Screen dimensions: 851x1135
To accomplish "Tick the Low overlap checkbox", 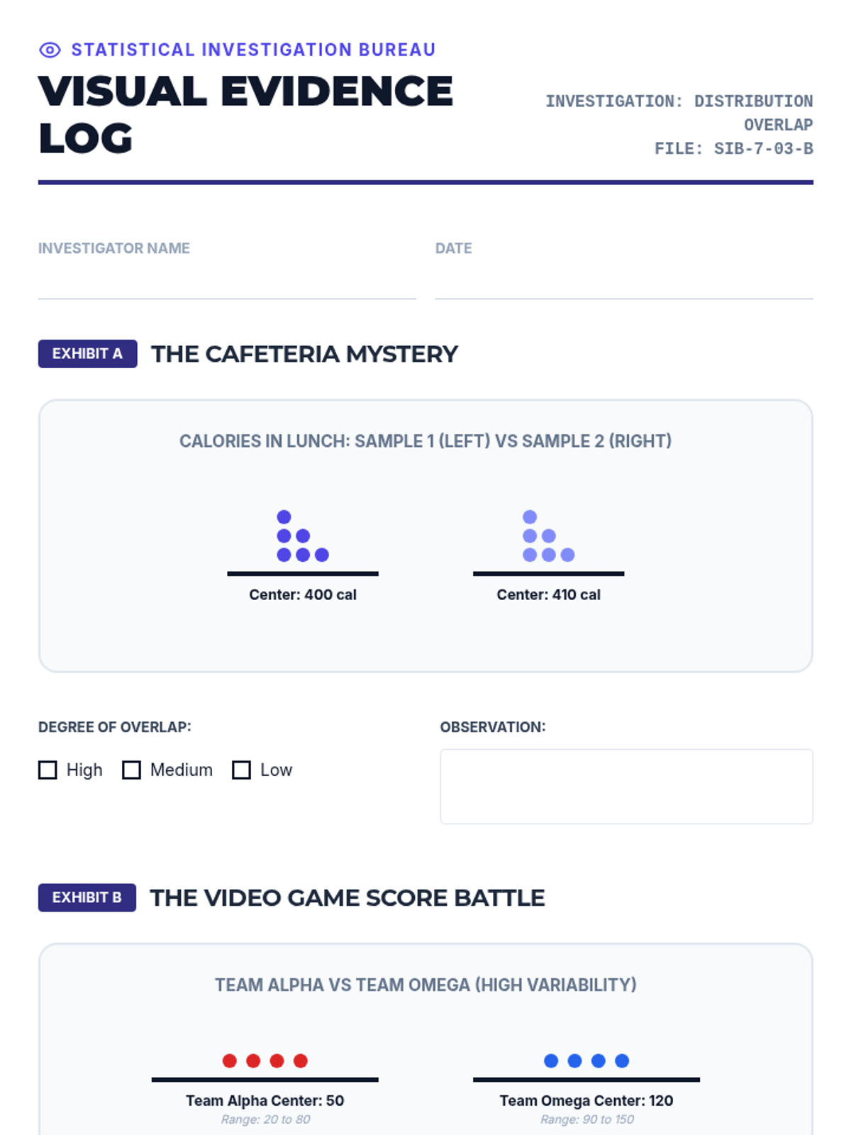I will point(241,770).
